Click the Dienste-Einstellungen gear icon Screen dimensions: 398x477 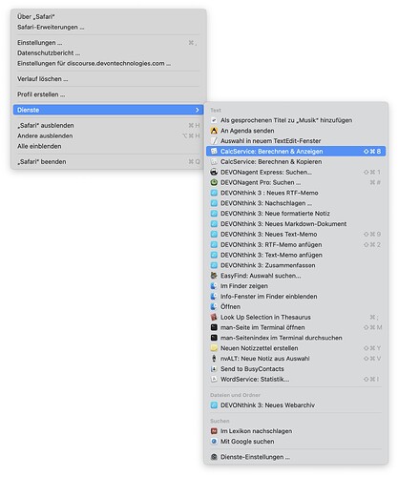pyautogui.click(x=214, y=457)
